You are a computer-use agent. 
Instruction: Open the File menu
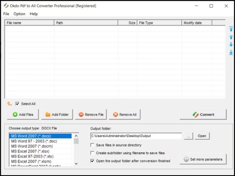pos(6,14)
